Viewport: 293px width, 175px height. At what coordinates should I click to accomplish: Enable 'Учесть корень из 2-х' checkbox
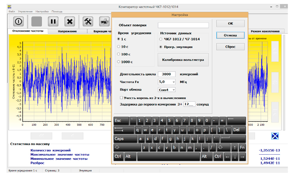121,98
